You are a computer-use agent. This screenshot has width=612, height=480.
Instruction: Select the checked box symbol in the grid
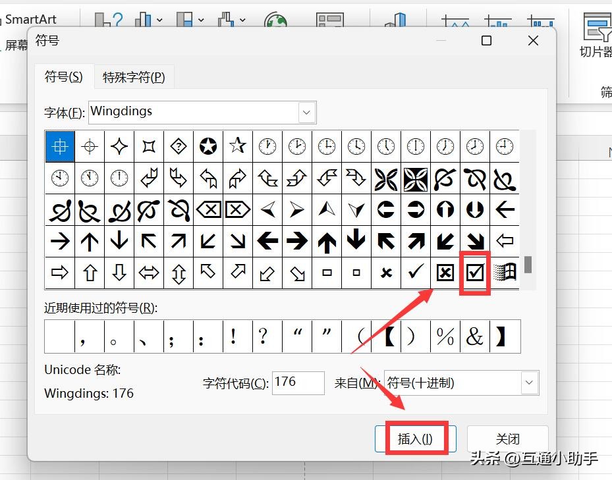point(475,273)
